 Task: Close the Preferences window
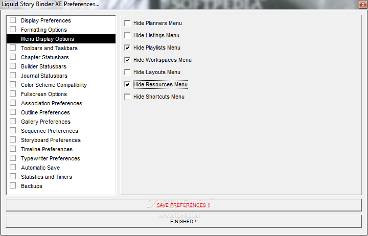(x=363, y=5)
